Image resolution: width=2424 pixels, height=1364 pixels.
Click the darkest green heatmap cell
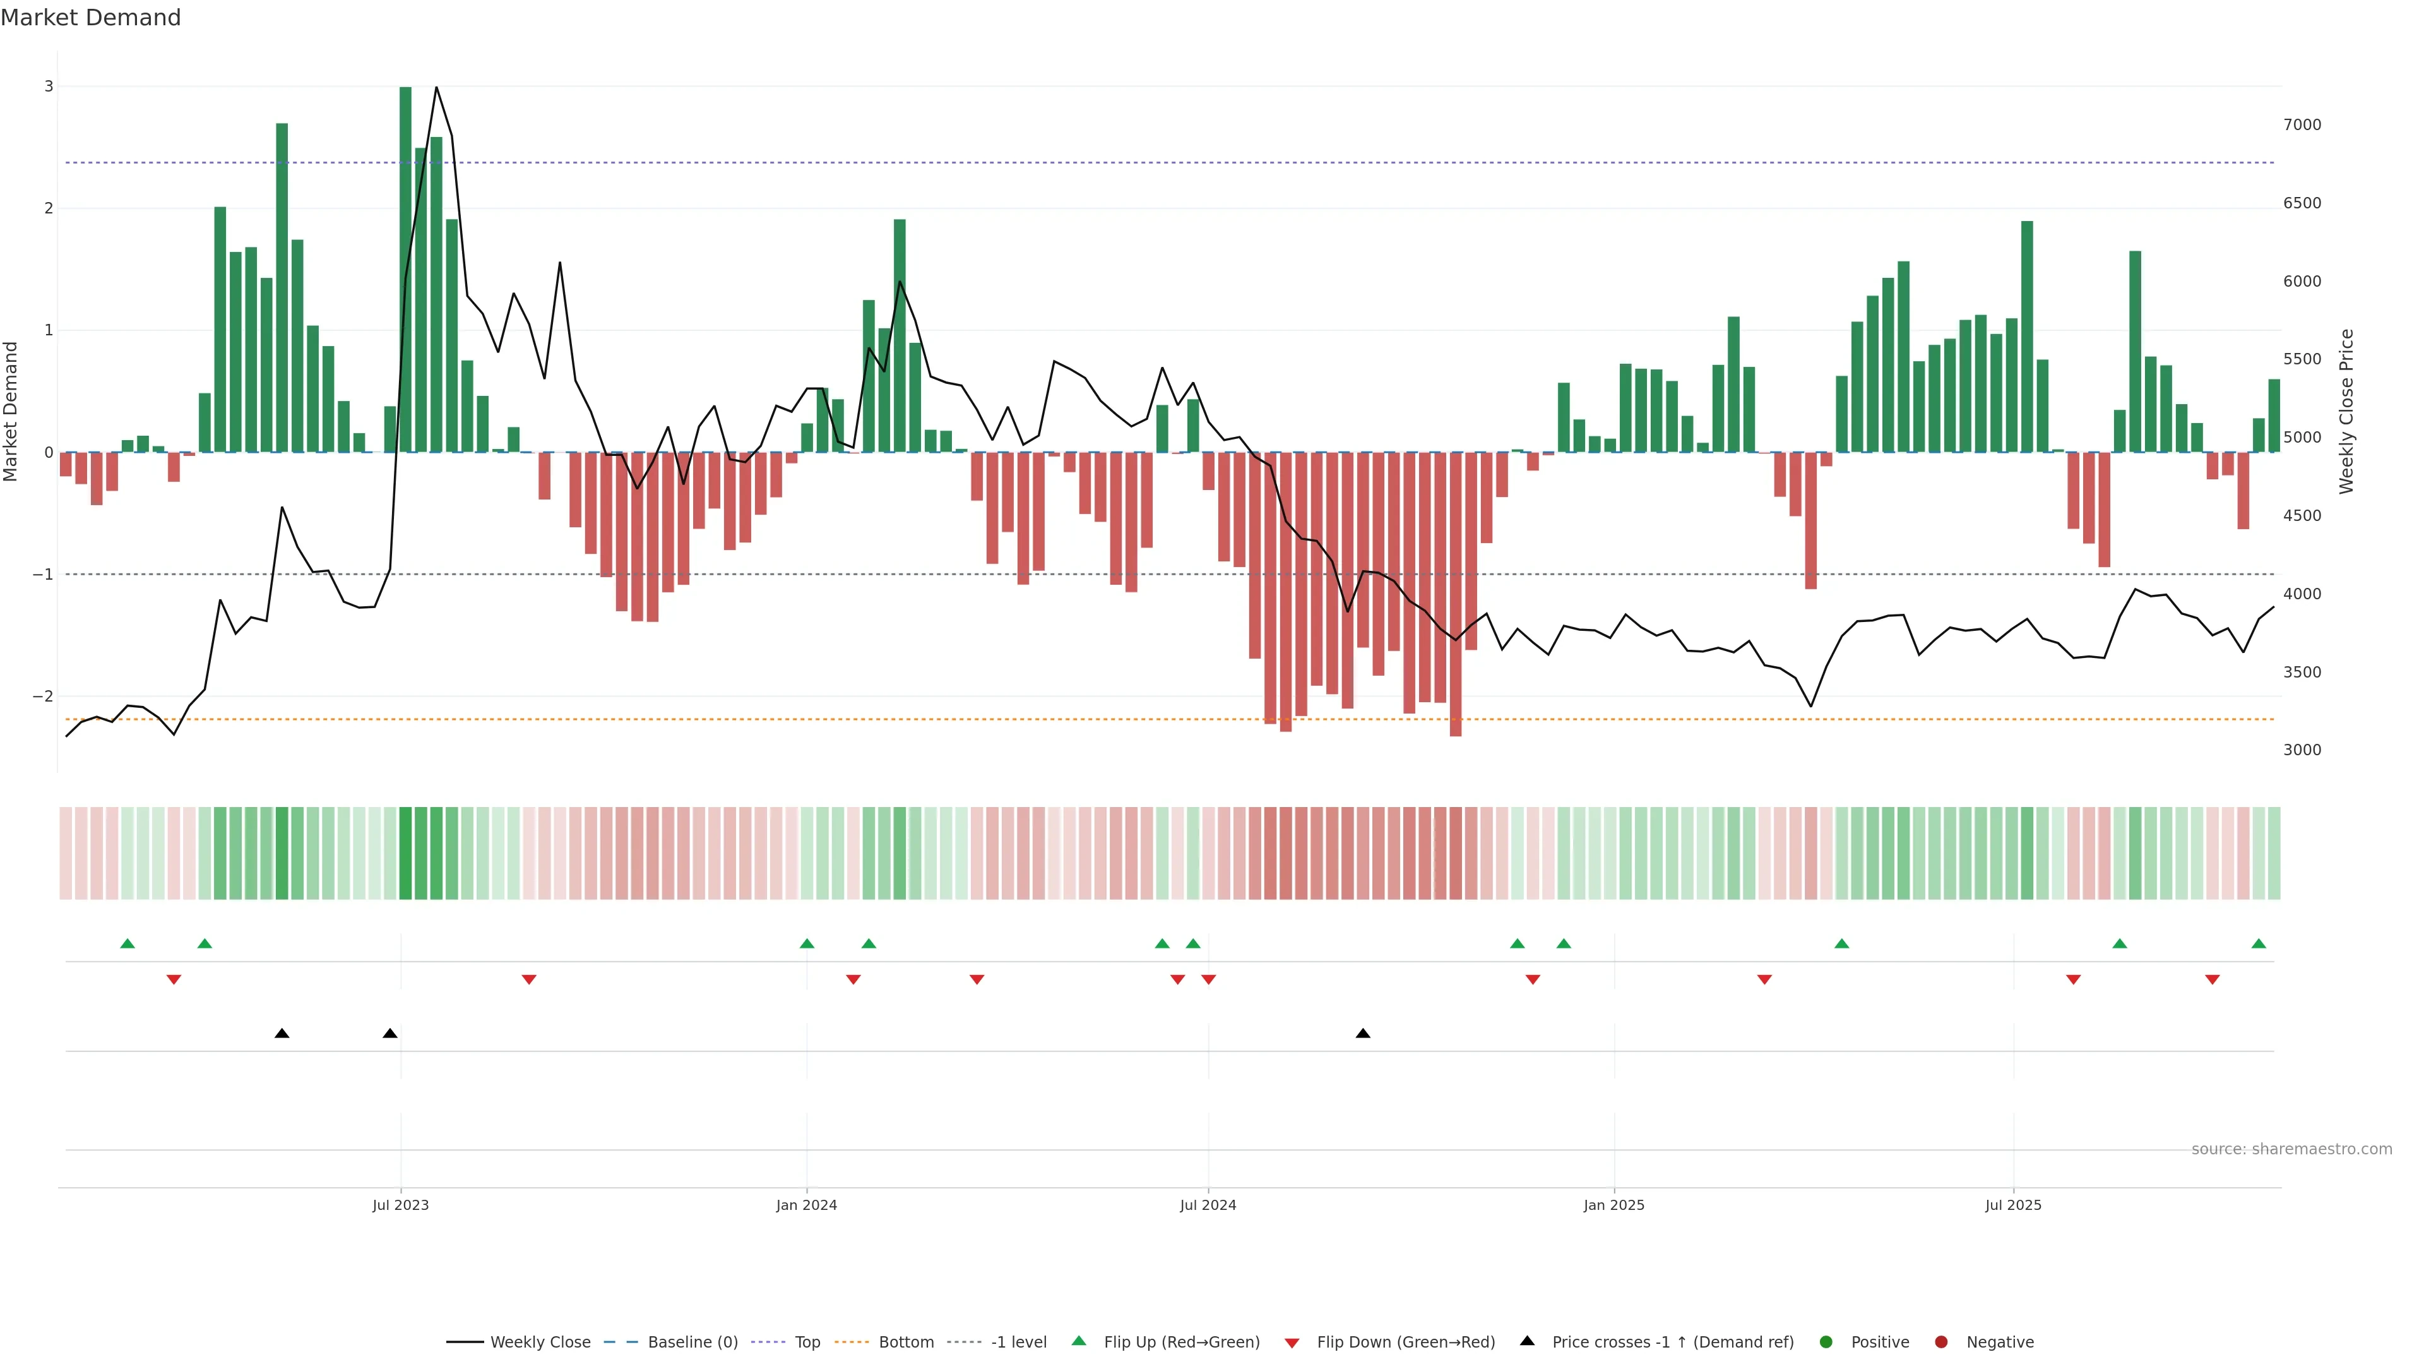click(x=405, y=853)
